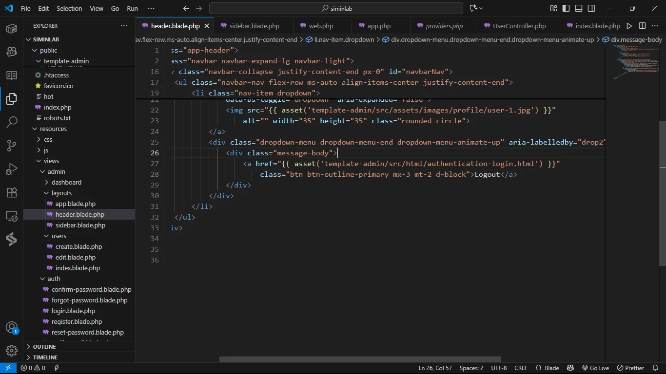Switch to the sidebar.blade.php tab

pyautogui.click(x=254, y=26)
